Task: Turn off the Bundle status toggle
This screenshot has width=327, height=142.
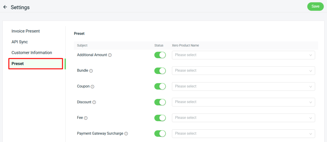Action: pyautogui.click(x=160, y=71)
